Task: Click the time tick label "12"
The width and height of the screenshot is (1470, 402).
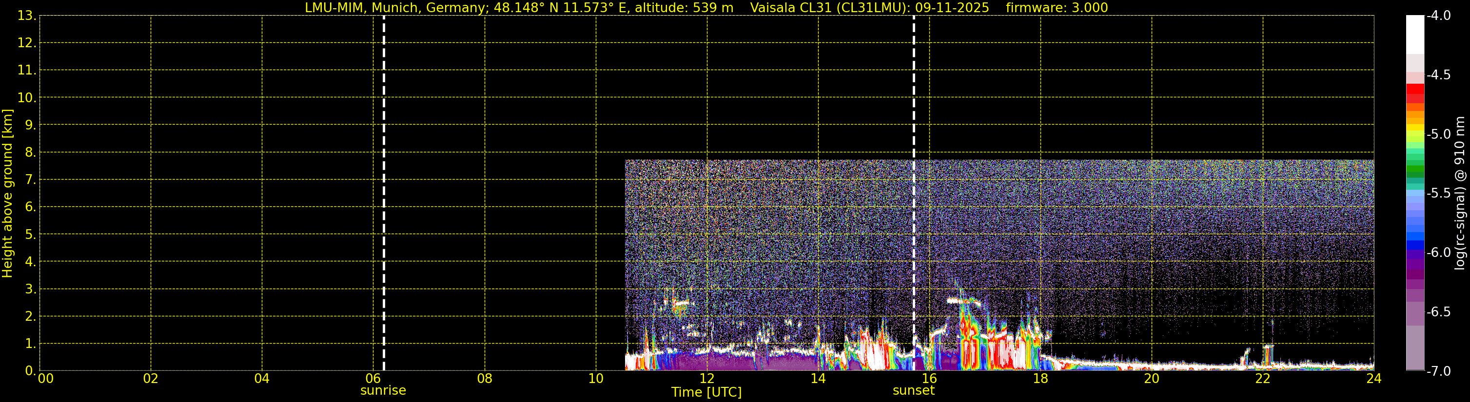Action: click(x=707, y=379)
